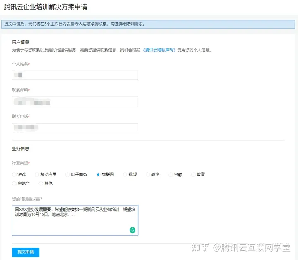The image size is (298, 260).
Task: Click the 联系邮箱 field label
Action: [x=20, y=90]
